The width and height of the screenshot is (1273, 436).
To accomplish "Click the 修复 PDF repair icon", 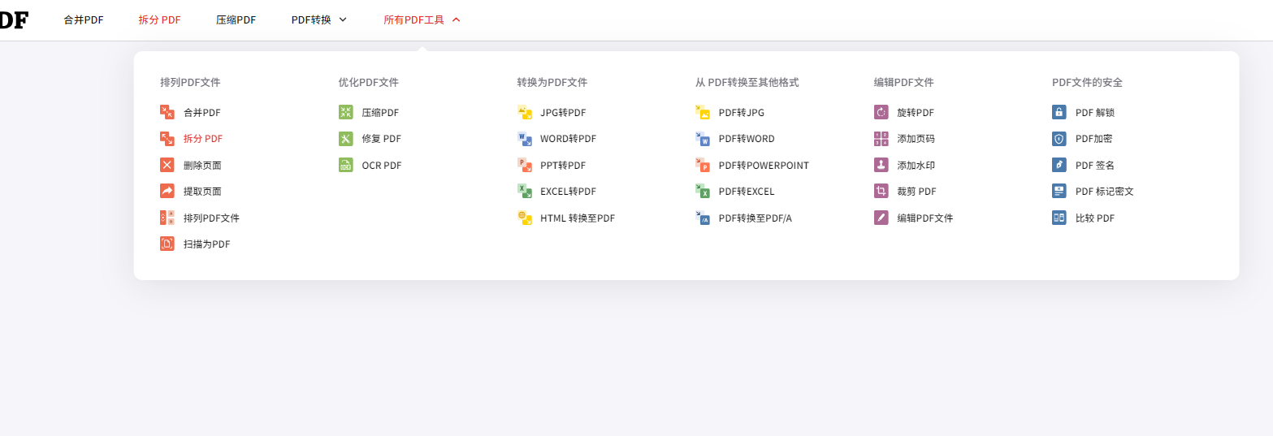I will pos(346,139).
